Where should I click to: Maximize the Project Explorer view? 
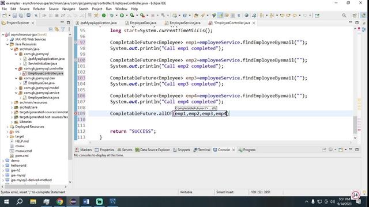[68, 23]
